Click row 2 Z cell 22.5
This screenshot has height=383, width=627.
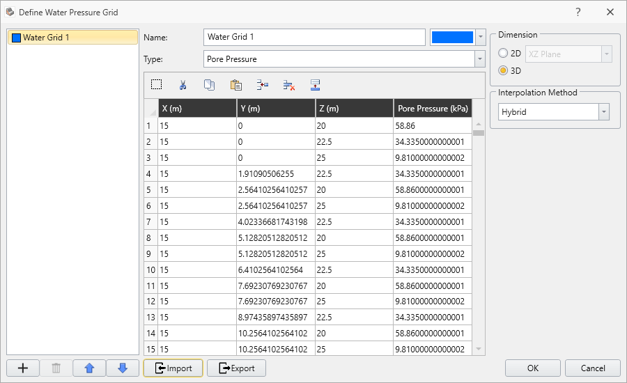coord(355,141)
